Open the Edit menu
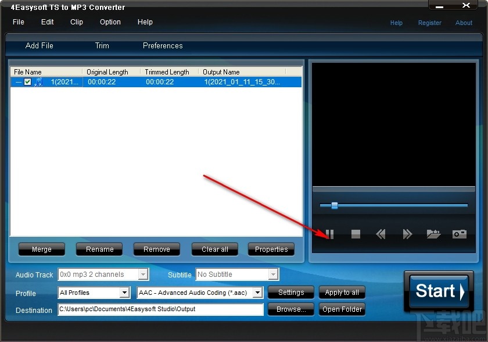 (47, 22)
